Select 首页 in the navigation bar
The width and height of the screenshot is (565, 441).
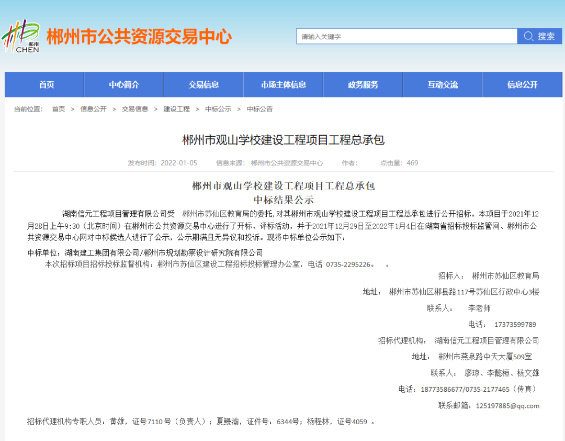[44, 84]
